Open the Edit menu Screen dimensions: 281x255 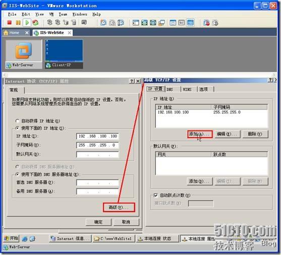point(26,14)
